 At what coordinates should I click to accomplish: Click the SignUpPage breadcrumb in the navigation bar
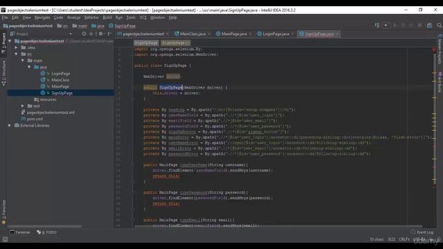(x=122, y=26)
